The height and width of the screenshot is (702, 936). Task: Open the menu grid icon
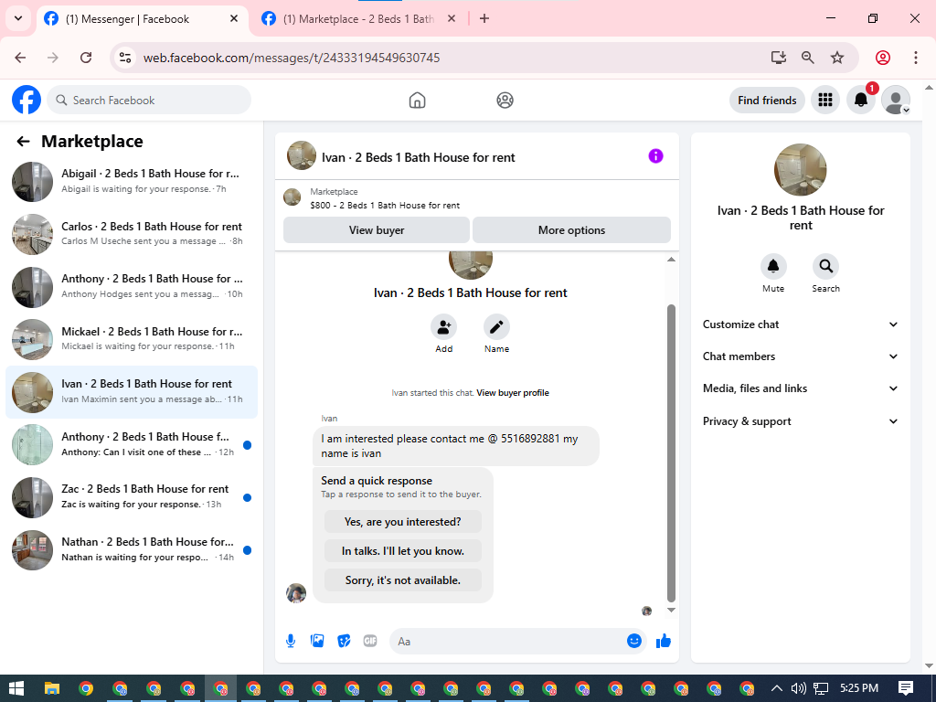tap(825, 100)
